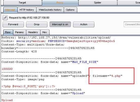Open the Spider tab

click(98, 3)
